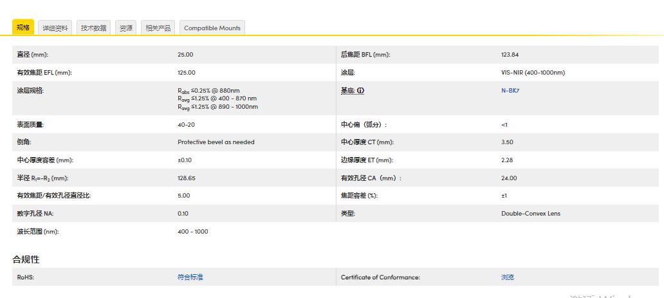This screenshot has height=298, width=664.
Task: Click the VIS-NIR (400-1000nm) coating value
Action: pos(533,73)
